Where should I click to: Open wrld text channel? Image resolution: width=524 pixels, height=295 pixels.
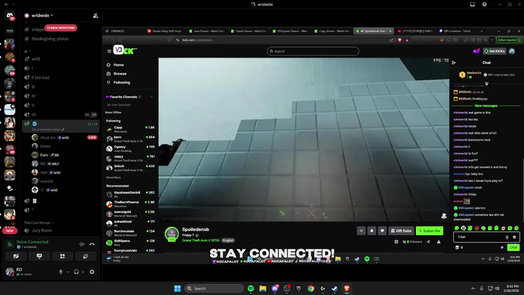(x=36, y=59)
